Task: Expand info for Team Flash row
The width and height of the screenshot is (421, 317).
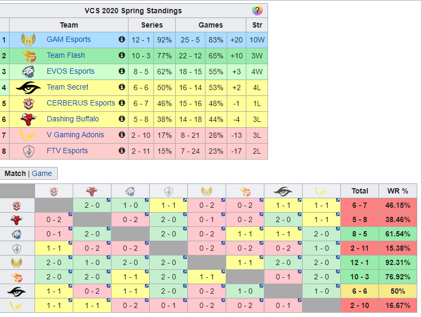Action: (122, 55)
